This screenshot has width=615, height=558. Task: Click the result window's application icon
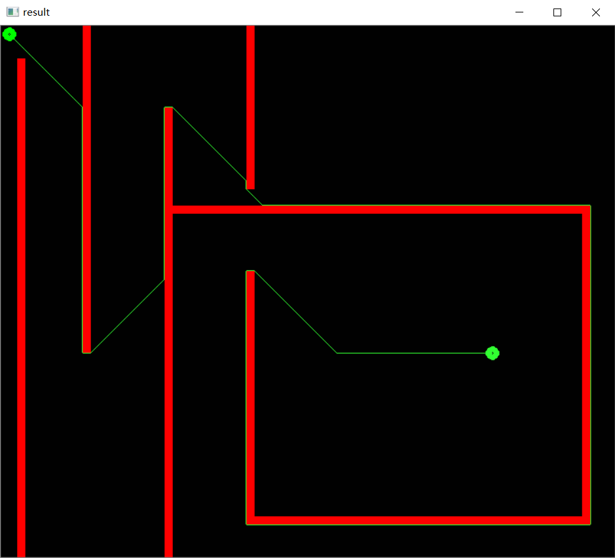(x=12, y=12)
